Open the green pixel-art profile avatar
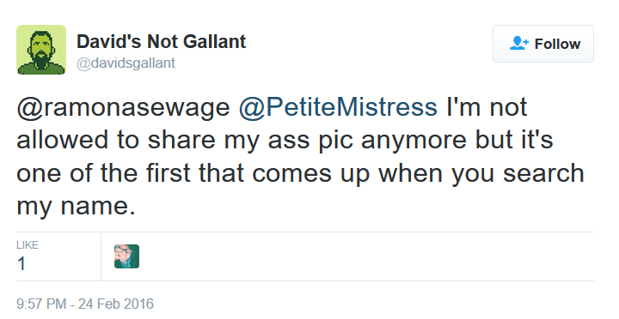The height and width of the screenshot is (319, 619). click(x=41, y=50)
